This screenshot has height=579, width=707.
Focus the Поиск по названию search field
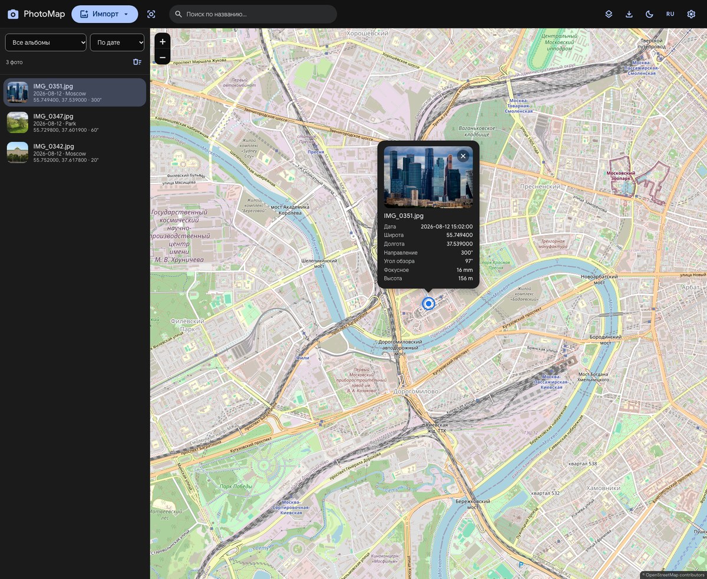(253, 14)
